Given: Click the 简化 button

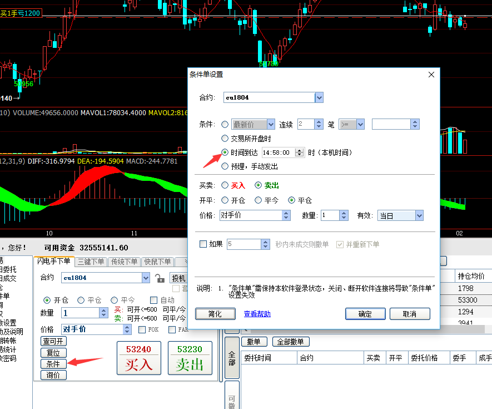Looking at the screenshot, I should point(215,314).
